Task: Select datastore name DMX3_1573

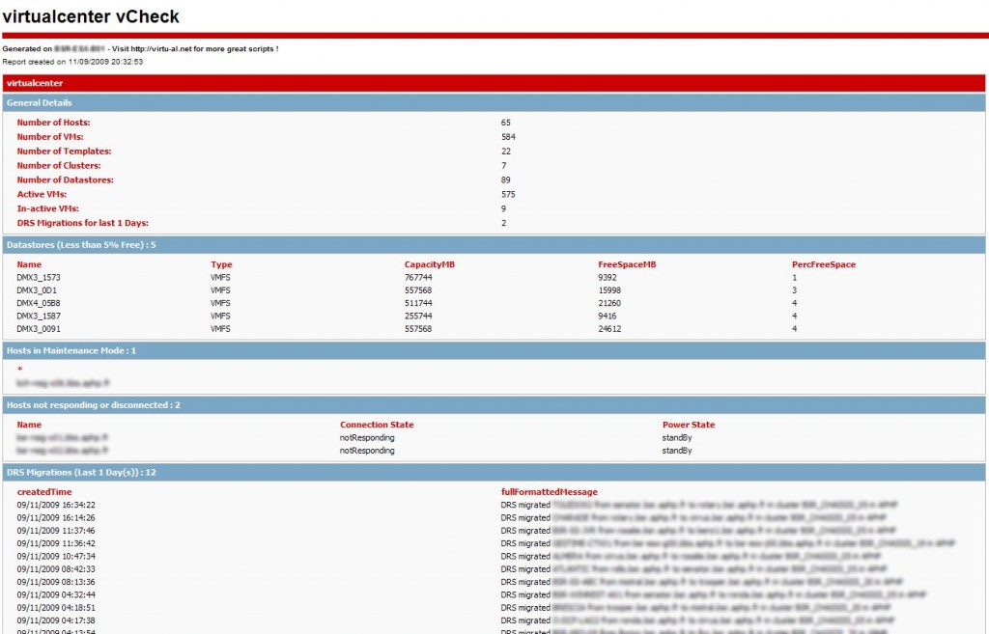Action: pyautogui.click(x=39, y=277)
